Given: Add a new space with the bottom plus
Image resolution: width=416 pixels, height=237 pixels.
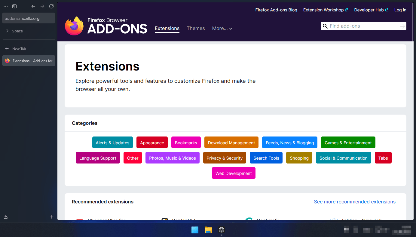Looking at the screenshot, I should (x=52, y=217).
